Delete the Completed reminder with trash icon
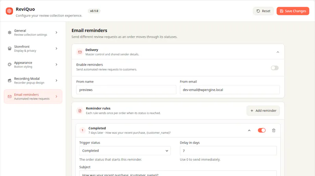 pyautogui.click(x=274, y=130)
